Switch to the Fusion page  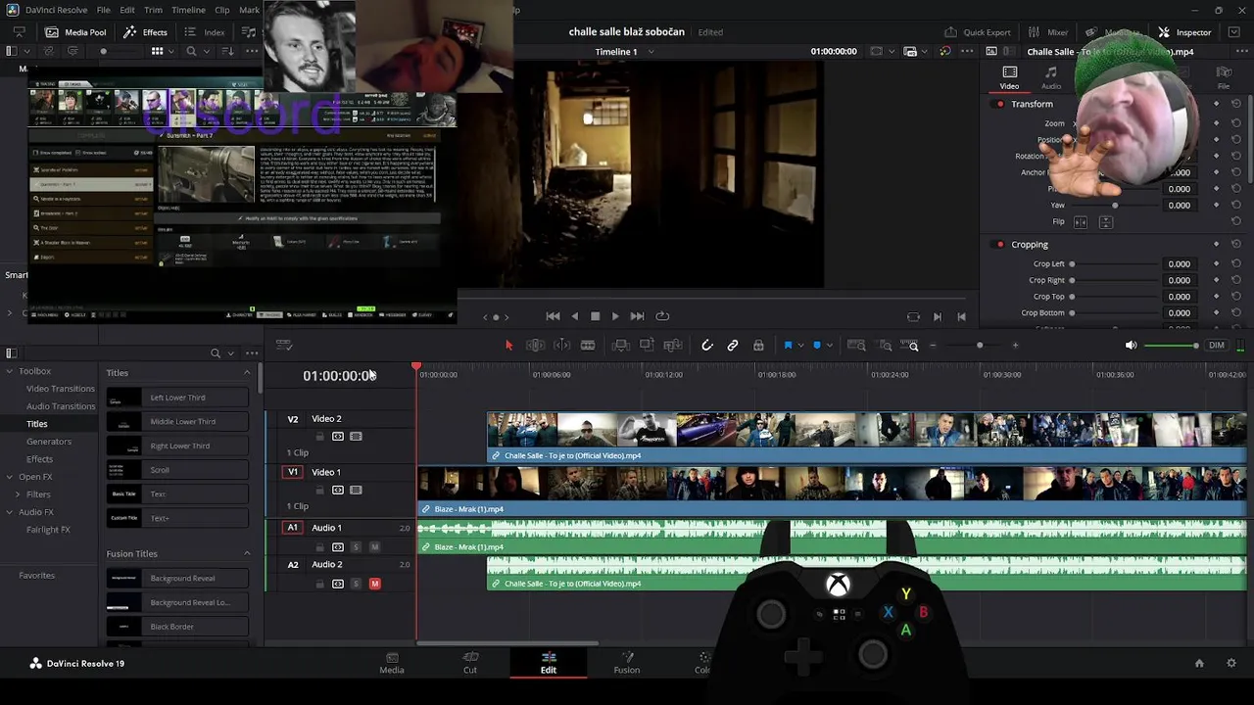coord(627,663)
